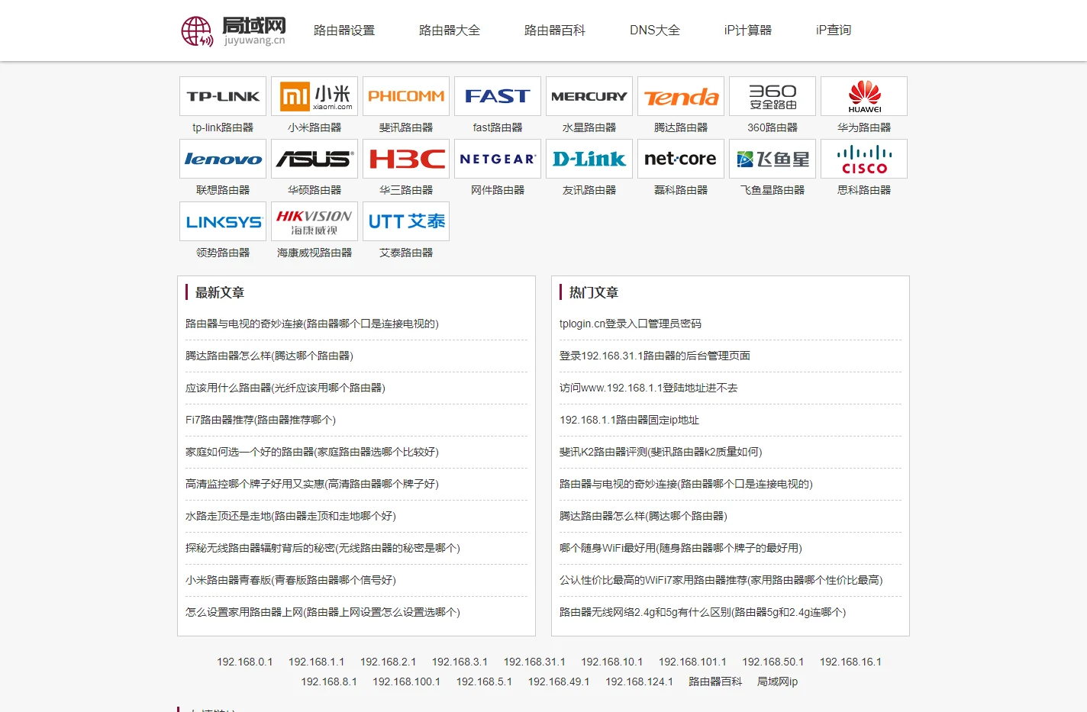1087x712 pixels.
Task: Open 登录192.168.31.1路由器的后台管理页面 article
Action: (655, 356)
